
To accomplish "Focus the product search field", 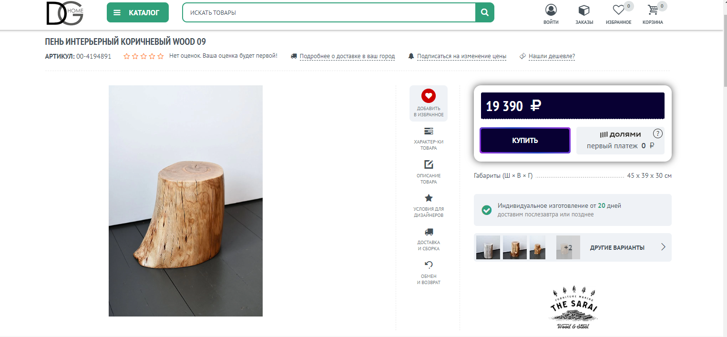I will 329,13.
